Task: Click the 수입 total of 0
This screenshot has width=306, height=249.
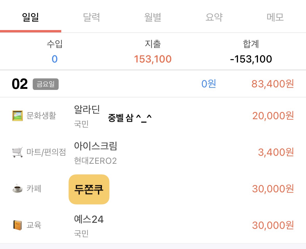Action: click(x=55, y=59)
